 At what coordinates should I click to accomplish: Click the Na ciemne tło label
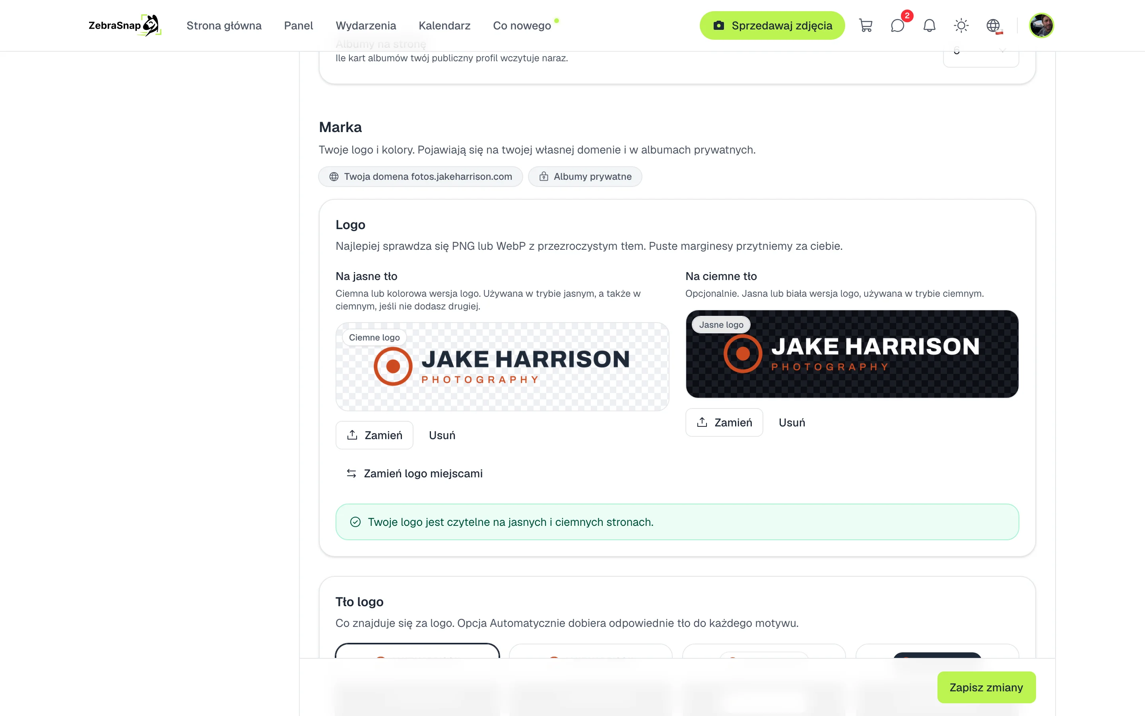[x=720, y=276]
